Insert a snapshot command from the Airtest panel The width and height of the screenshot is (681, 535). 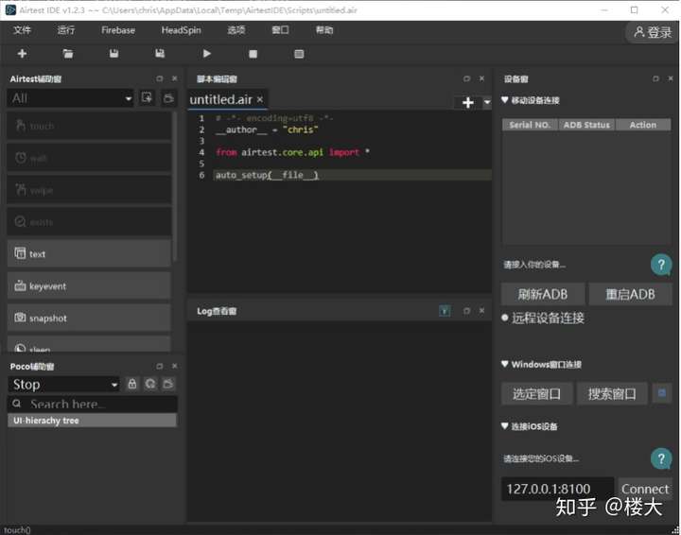[x=89, y=318]
